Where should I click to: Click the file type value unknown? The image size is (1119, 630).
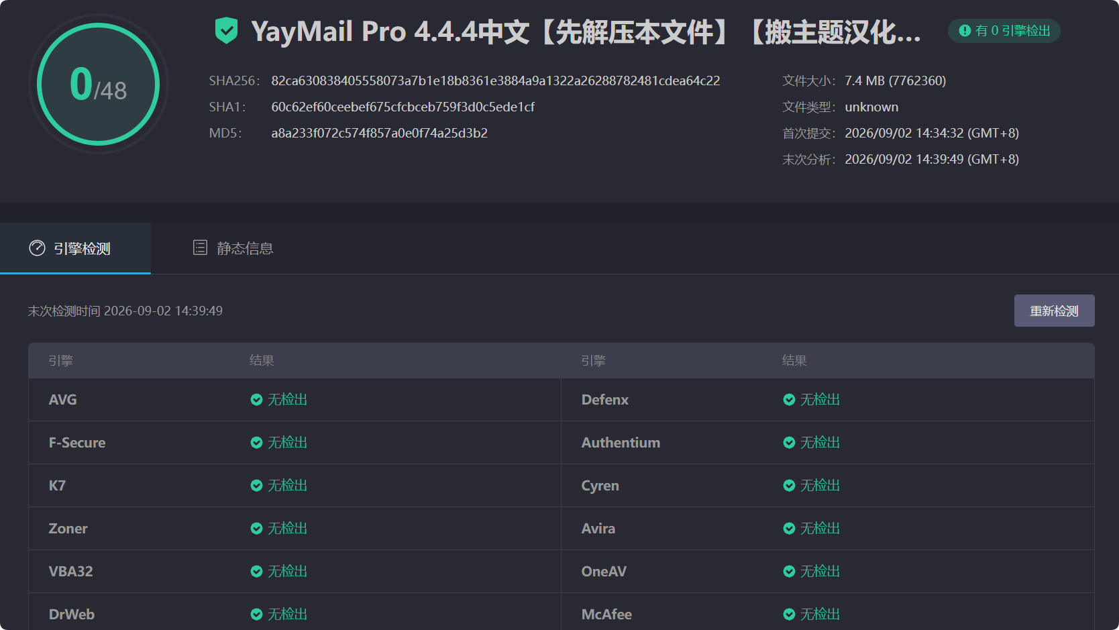[x=871, y=107]
